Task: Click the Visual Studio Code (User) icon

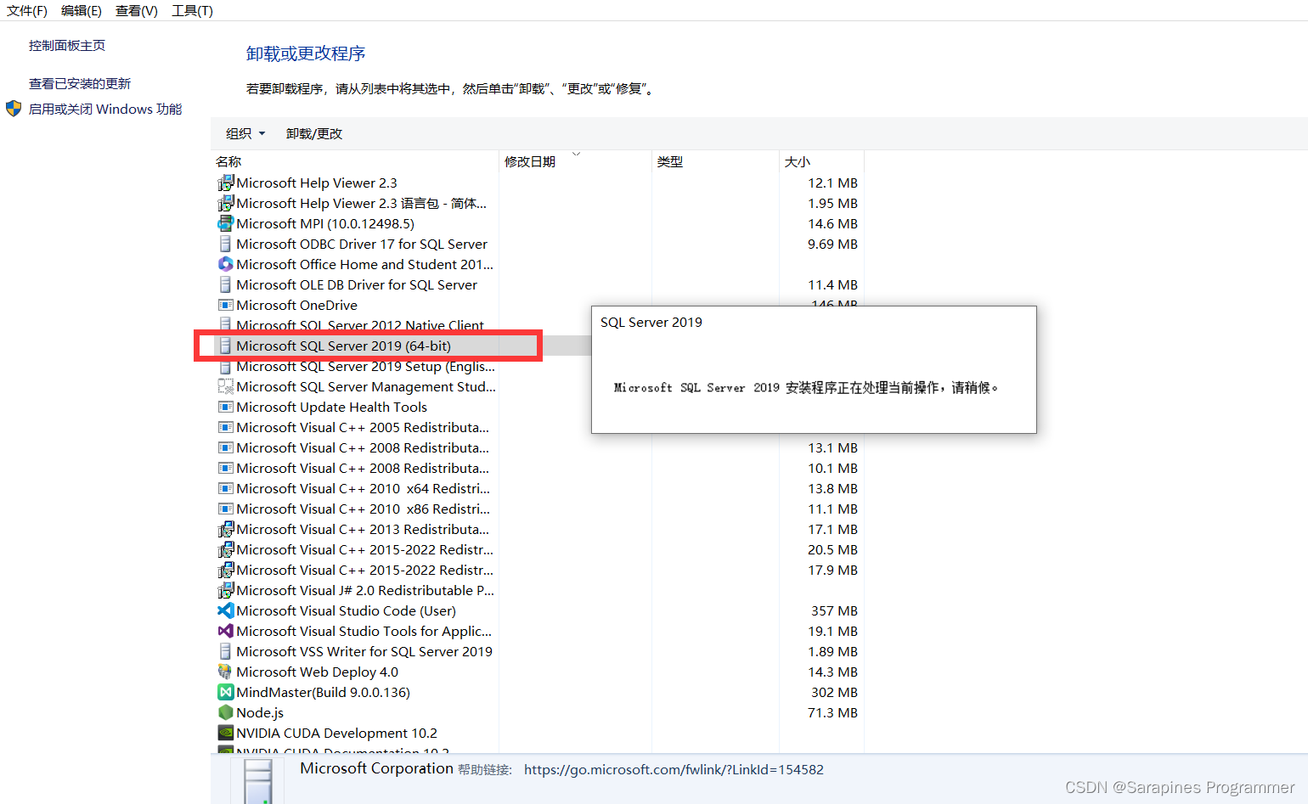Action: [x=225, y=610]
